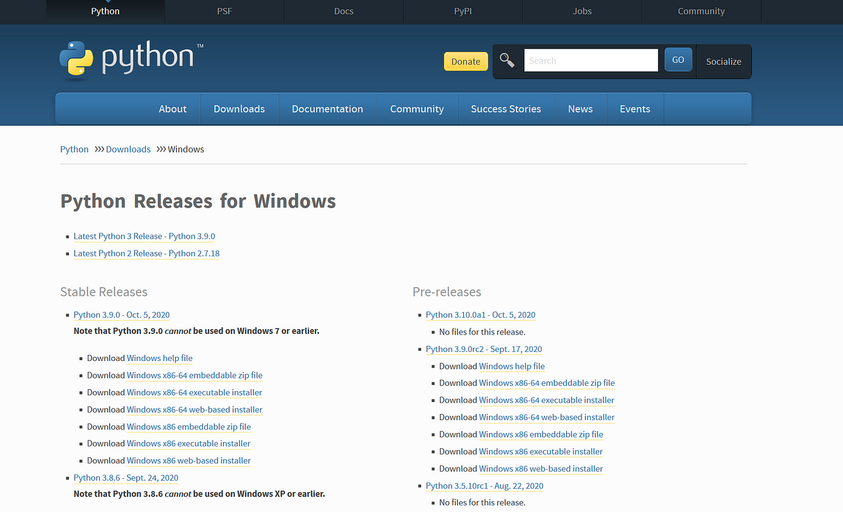The height and width of the screenshot is (512, 843).
Task: Click the magnifying glass search icon
Action: click(x=507, y=61)
